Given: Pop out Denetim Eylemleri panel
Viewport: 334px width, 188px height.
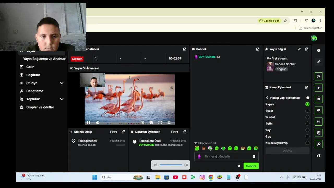Looking at the screenshot, I should [184, 132].
